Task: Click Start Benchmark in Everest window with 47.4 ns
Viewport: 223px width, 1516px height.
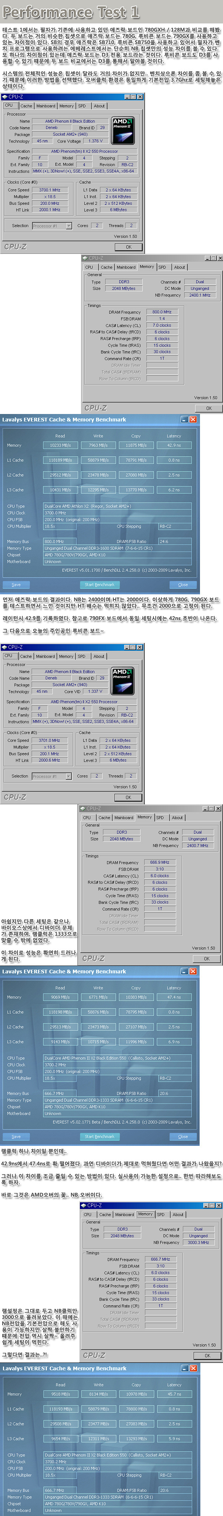Action: (x=100, y=1137)
